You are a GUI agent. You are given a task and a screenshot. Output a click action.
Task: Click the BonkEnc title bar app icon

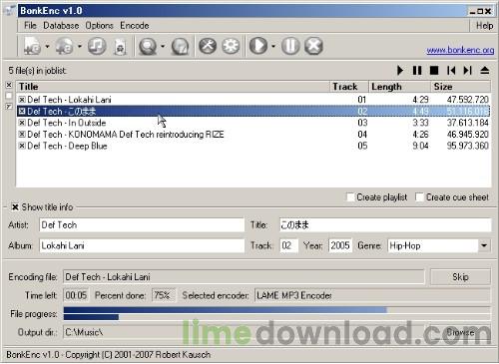tap(9, 11)
